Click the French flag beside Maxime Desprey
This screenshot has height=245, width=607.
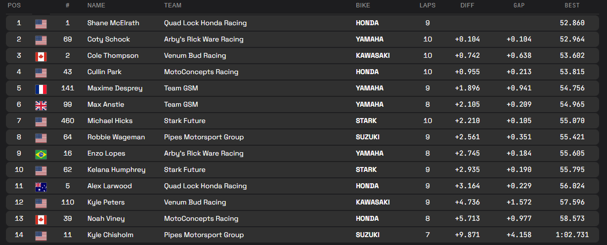pyautogui.click(x=41, y=88)
